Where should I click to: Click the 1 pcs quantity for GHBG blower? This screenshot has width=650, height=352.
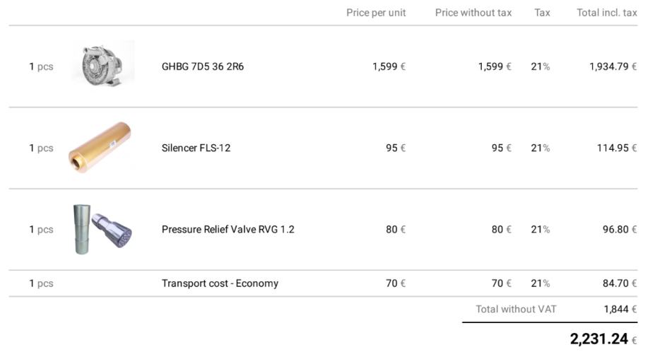click(41, 66)
